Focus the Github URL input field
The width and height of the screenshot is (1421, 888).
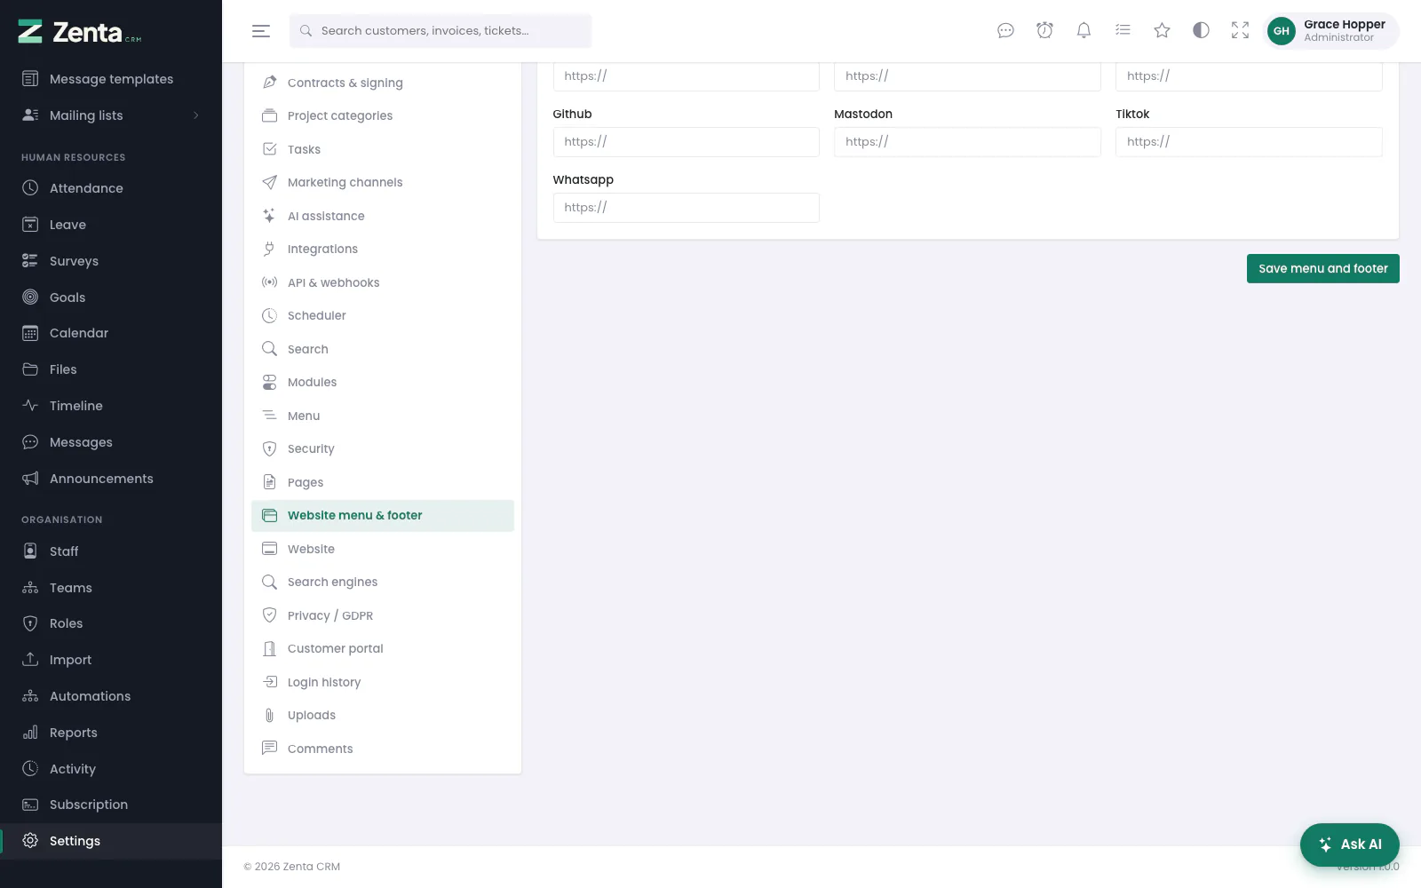tap(686, 142)
